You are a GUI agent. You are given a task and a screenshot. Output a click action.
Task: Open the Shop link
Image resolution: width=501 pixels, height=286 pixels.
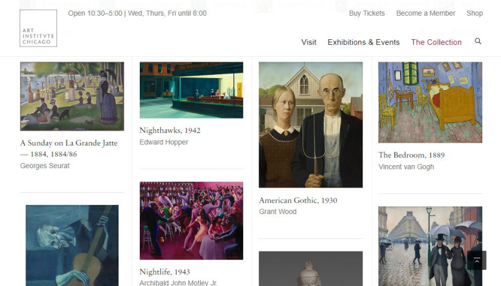pyautogui.click(x=474, y=13)
